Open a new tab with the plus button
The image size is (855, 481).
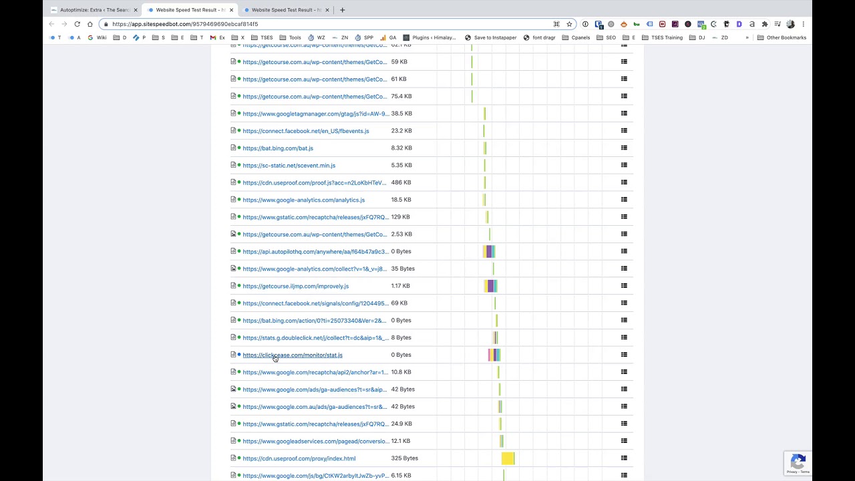342,10
